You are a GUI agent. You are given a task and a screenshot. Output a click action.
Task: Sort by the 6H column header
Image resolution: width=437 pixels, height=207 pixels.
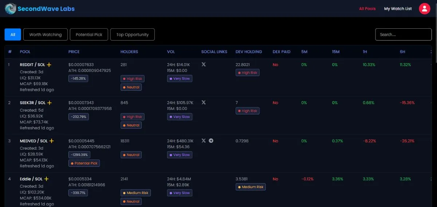point(402,52)
